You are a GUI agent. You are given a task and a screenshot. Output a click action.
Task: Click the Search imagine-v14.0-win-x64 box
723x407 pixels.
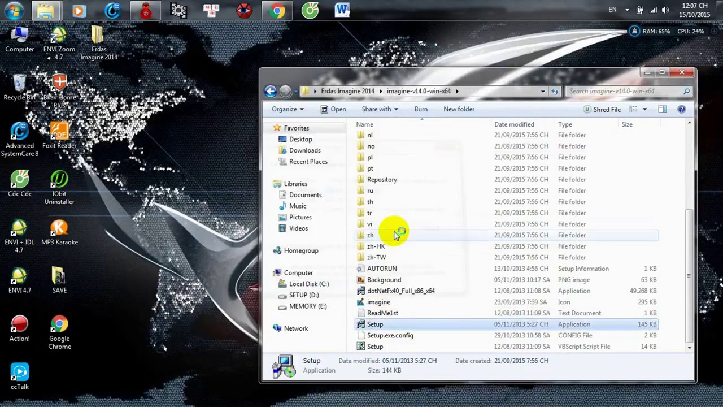coord(629,91)
